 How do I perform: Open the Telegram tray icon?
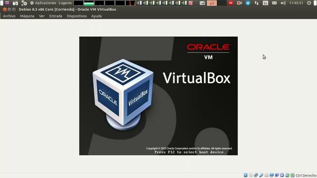pos(248,3)
